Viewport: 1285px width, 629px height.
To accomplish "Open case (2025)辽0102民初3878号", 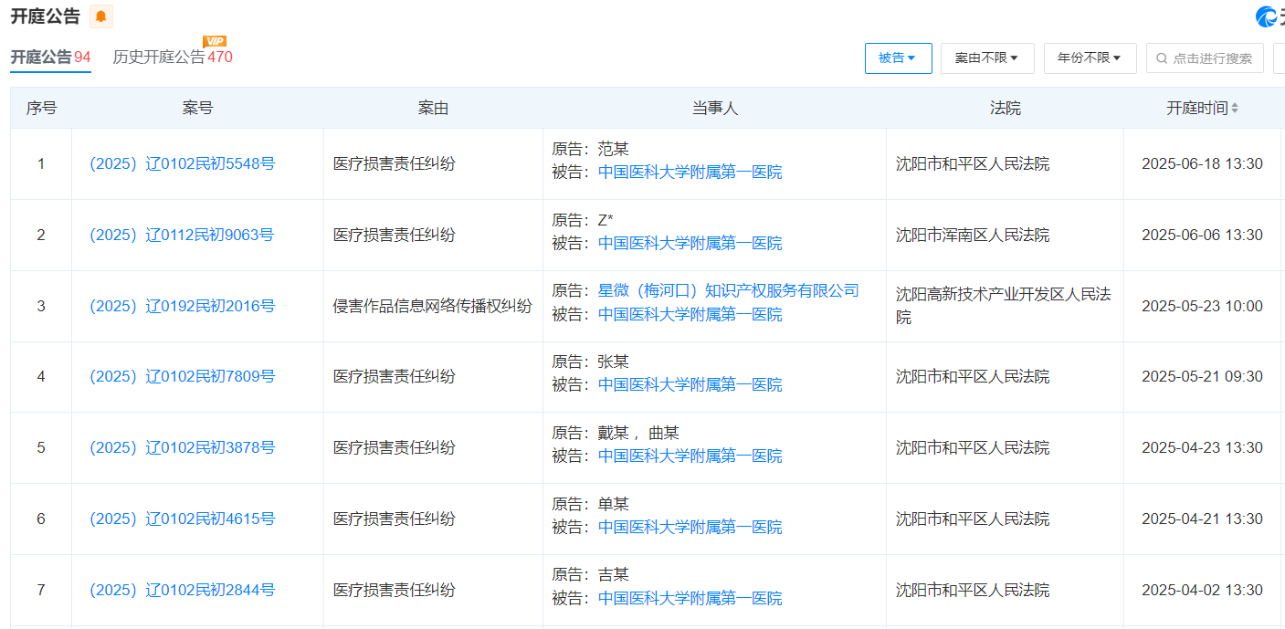I will (x=182, y=448).
